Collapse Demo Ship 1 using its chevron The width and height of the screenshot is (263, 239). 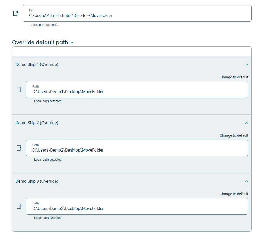[247, 64]
